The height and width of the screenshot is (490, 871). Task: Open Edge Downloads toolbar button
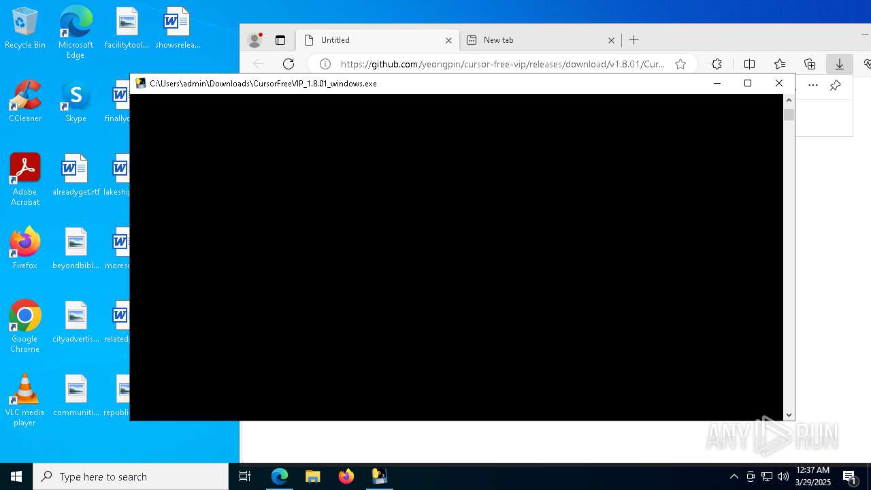840,64
